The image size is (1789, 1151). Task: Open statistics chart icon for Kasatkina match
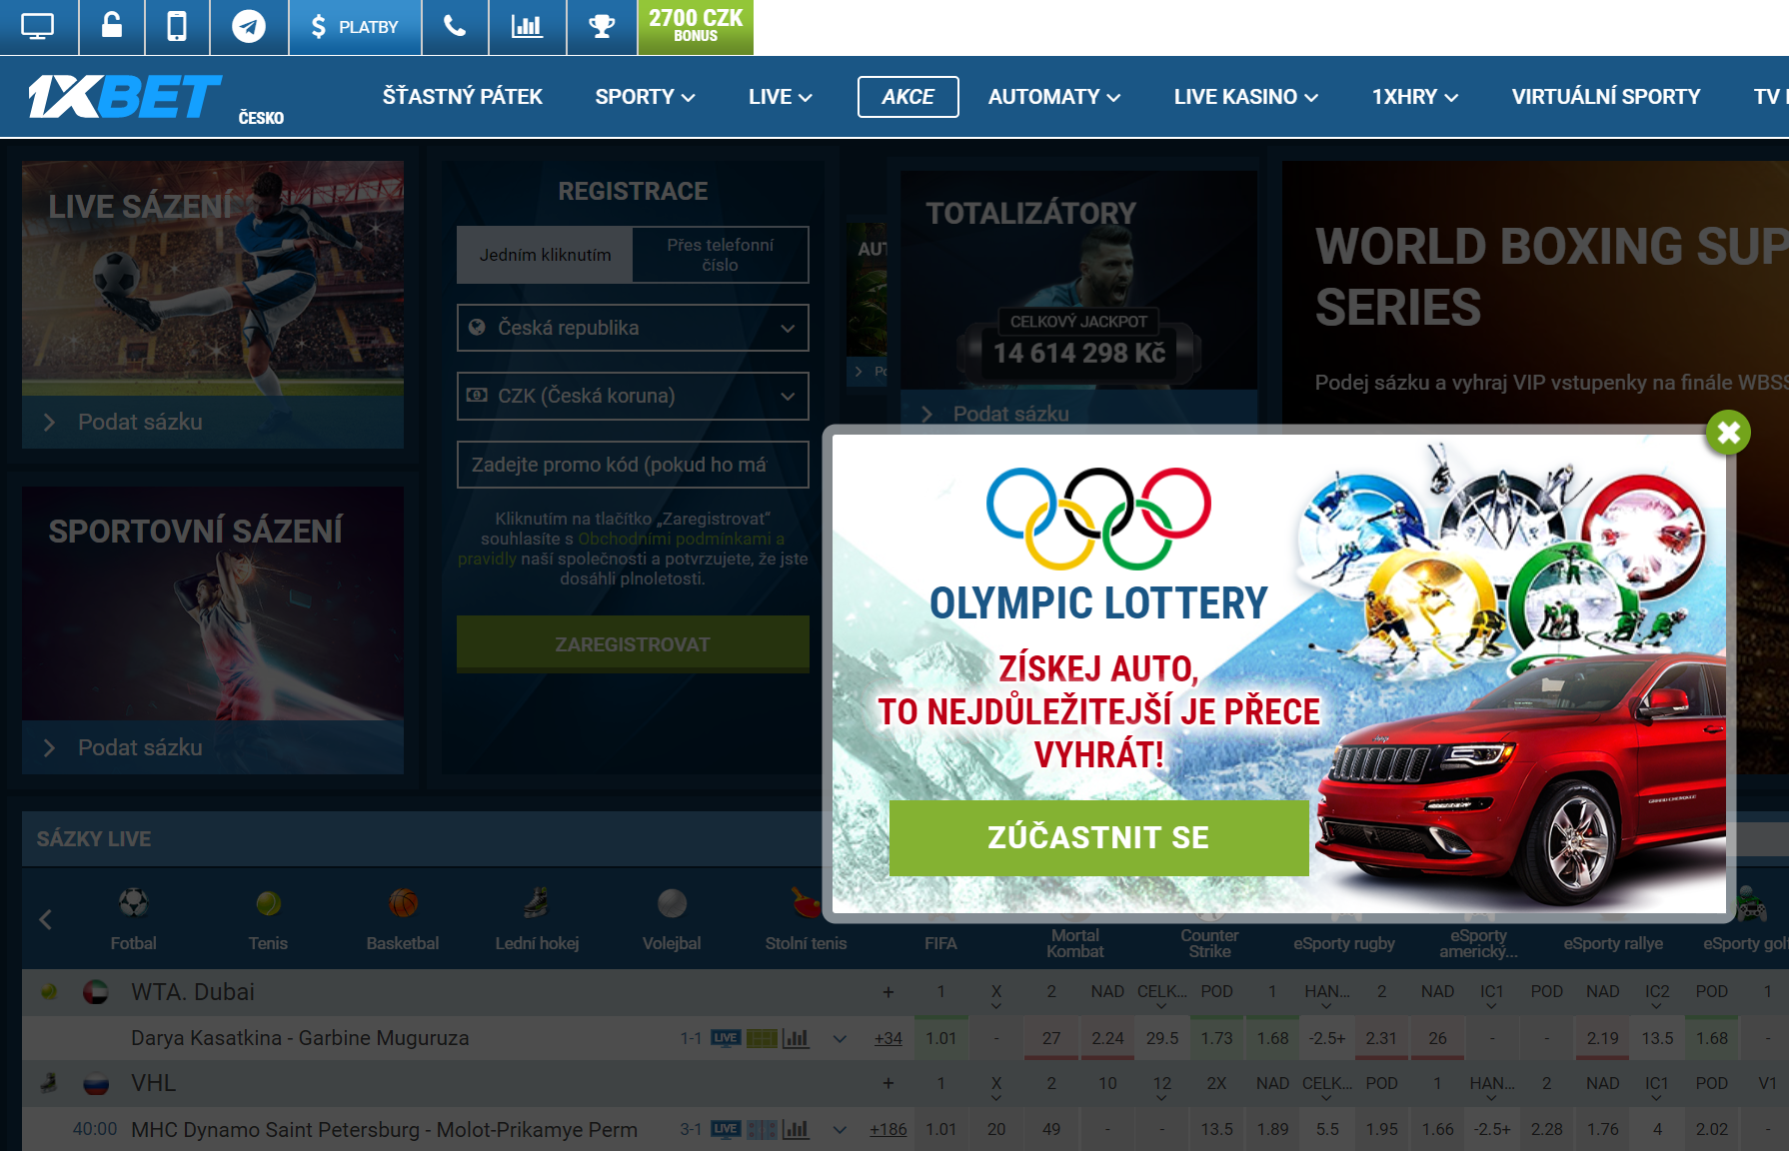point(796,1038)
